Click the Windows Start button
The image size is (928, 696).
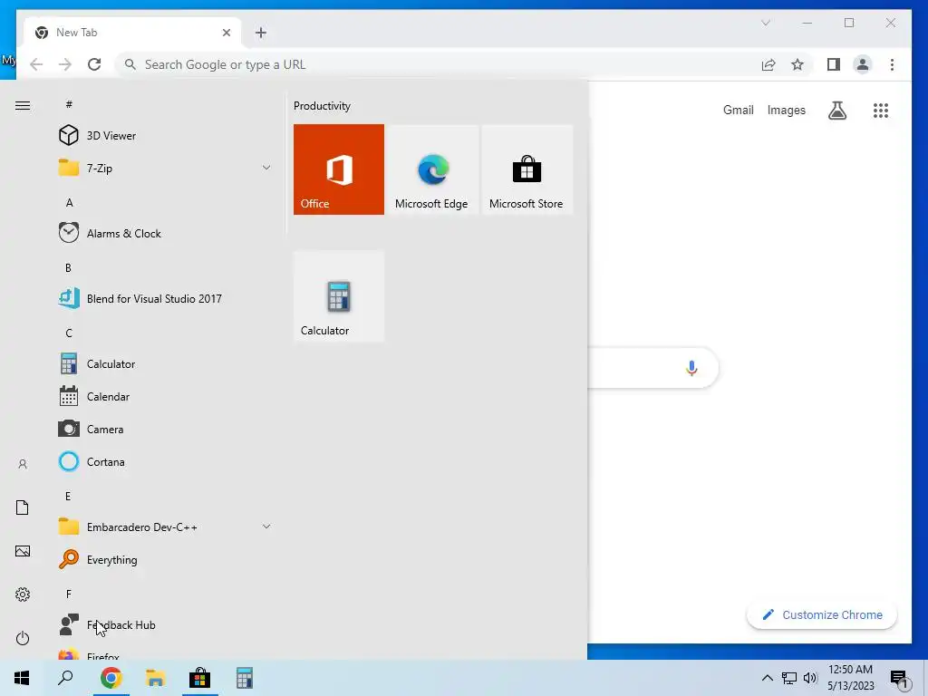(22, 678)
